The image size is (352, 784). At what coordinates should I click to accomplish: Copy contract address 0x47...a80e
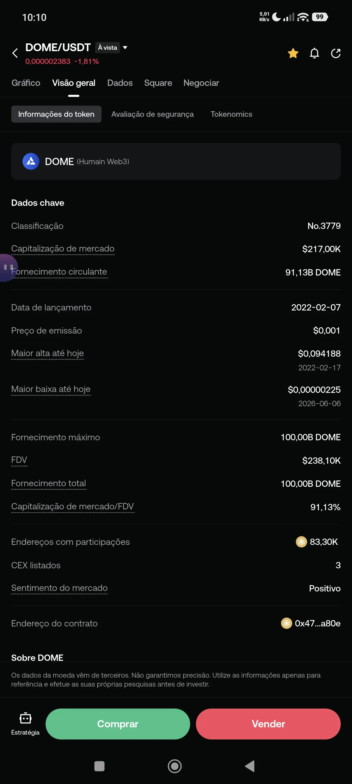[317, 623]
